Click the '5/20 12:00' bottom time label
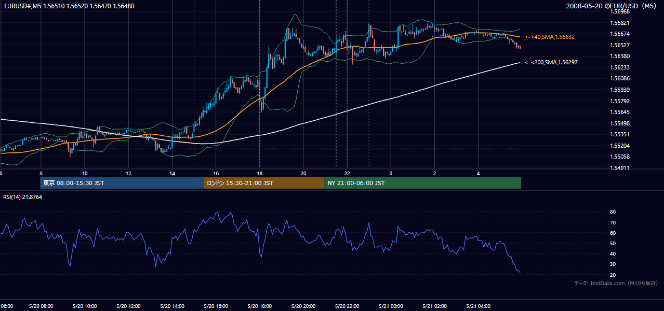This screenshot has width=664, height=311. (x=128, y=306)
